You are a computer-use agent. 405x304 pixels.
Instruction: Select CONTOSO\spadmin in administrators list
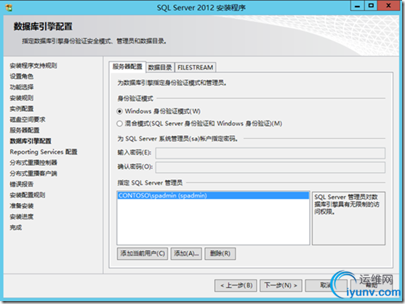click(213, 196)
